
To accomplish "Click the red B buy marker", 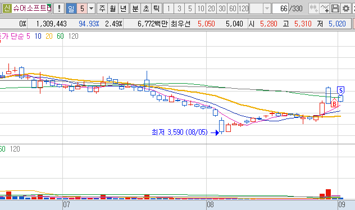I will point(334,104).
